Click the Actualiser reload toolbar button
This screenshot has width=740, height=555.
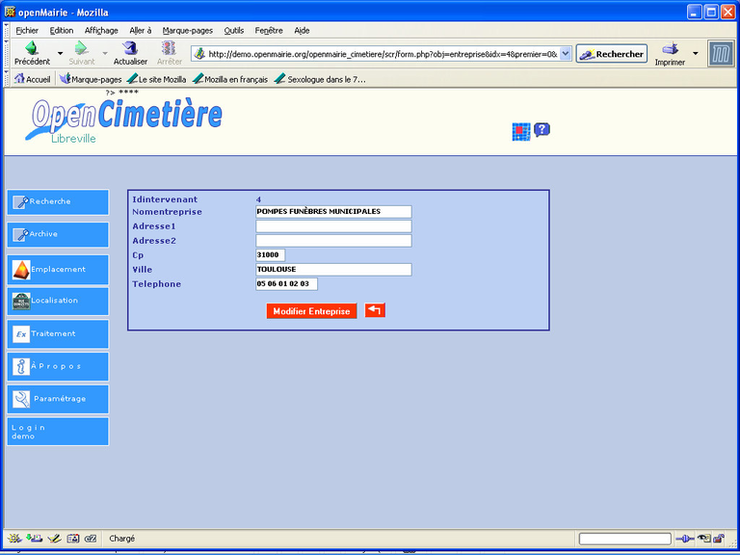click(x=130, y=53)
